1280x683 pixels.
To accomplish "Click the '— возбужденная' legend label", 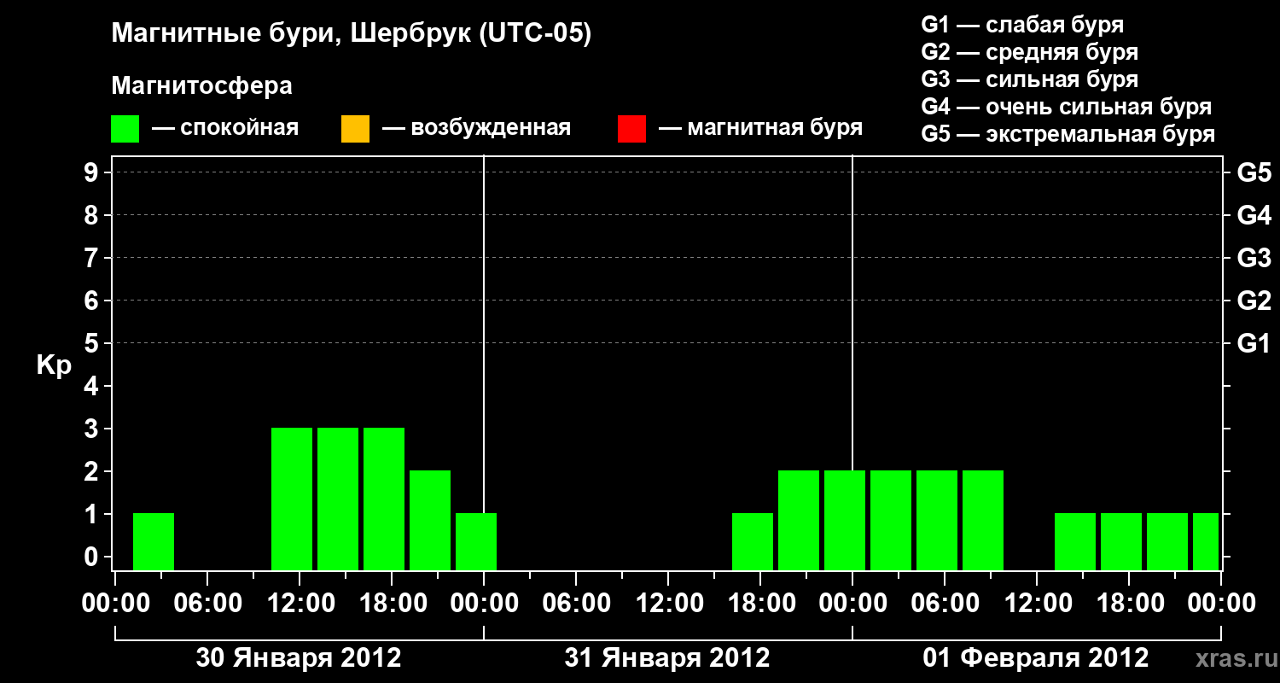I will coord(476,129).
